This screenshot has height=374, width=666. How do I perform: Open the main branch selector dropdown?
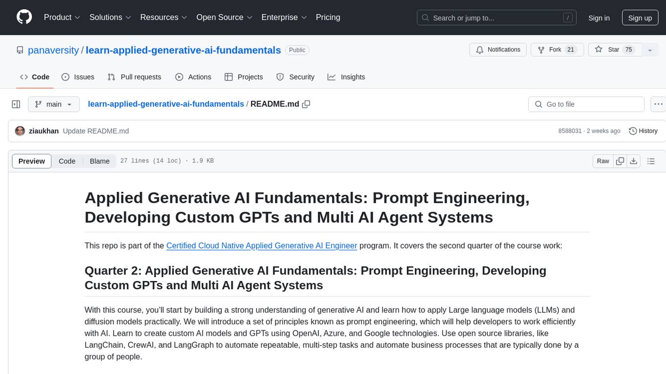tap(54, 104)
